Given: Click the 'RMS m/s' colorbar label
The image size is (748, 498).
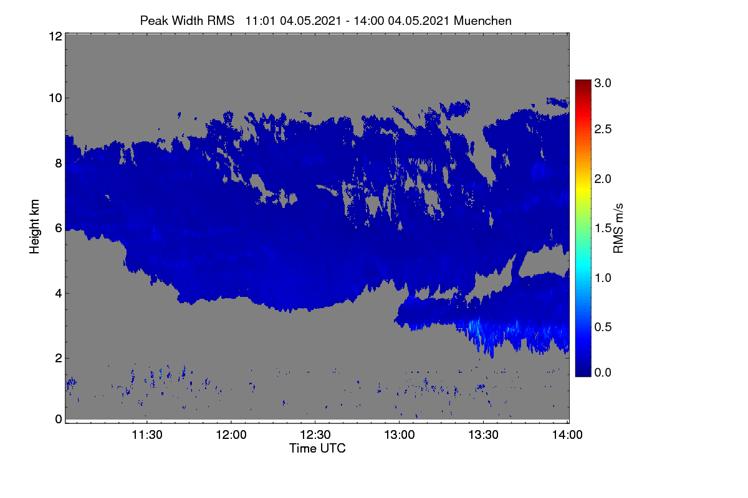Looking at the screenshot, I should [x=618, y=228].
